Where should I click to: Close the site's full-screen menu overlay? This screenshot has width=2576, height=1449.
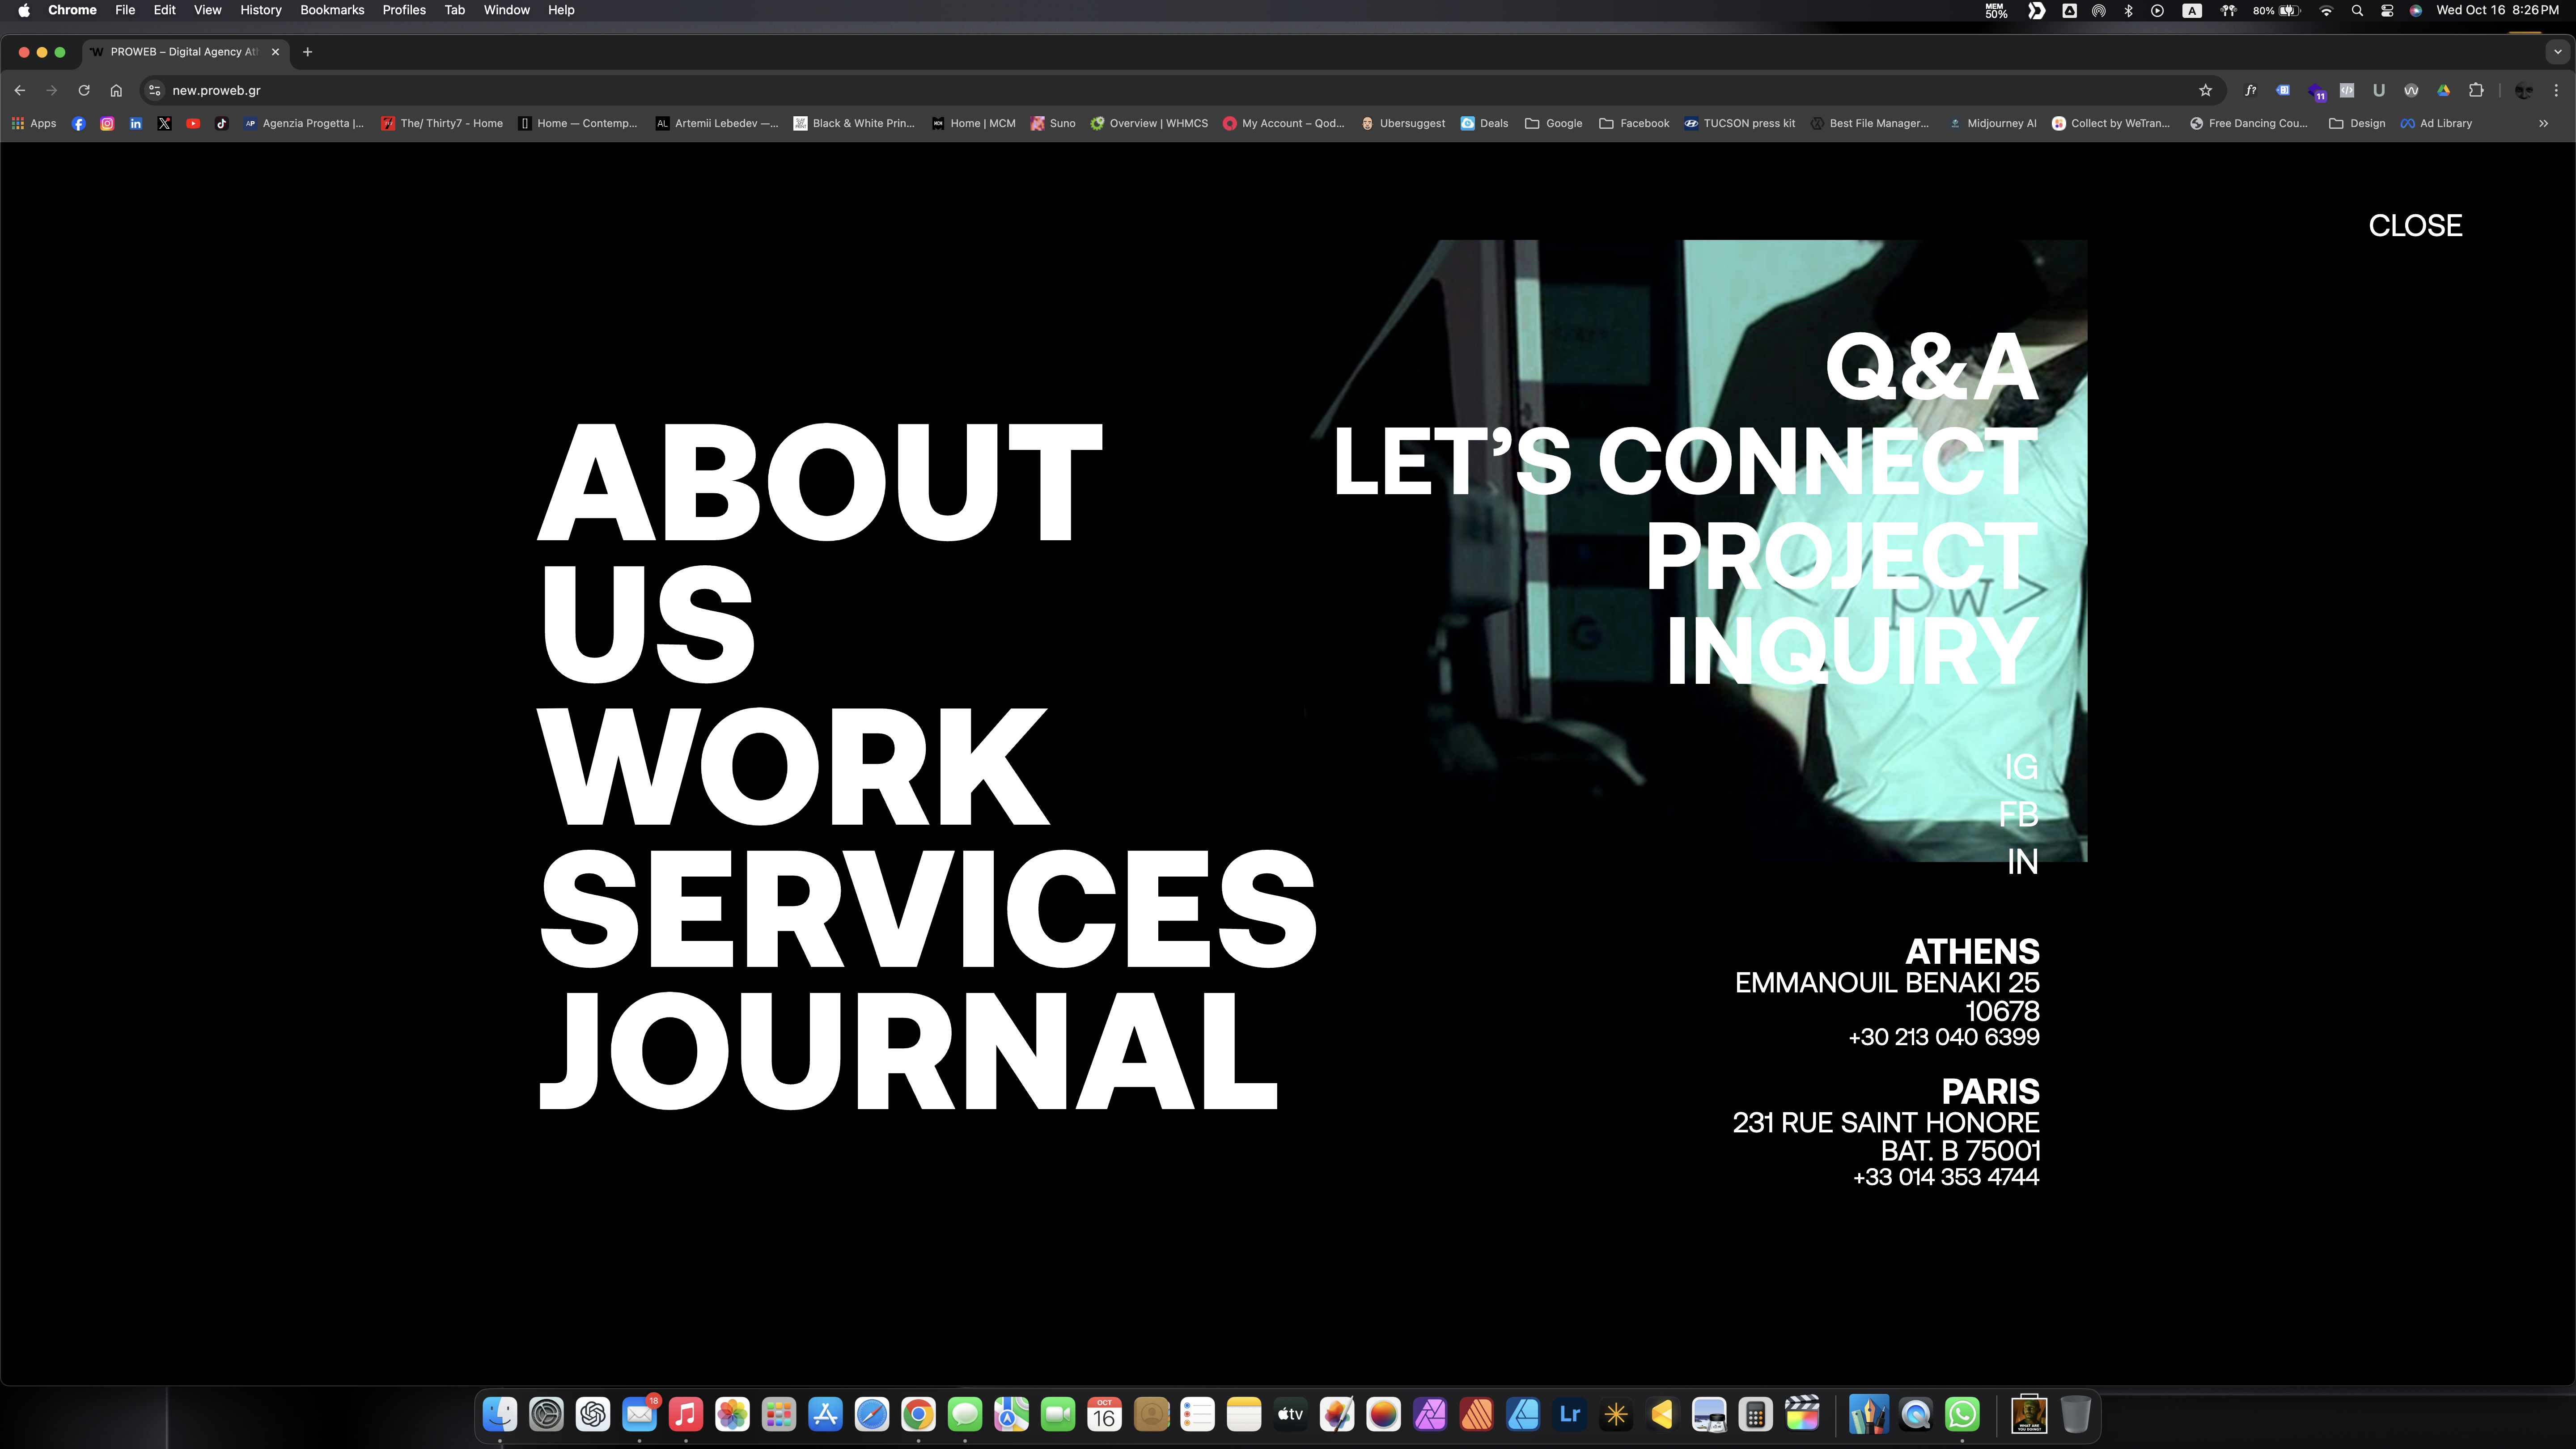click(2415, 226)
